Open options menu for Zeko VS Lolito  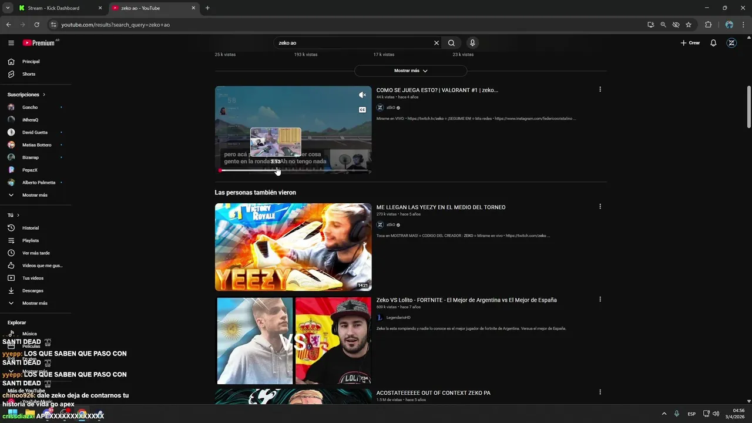tap(600, 299)
